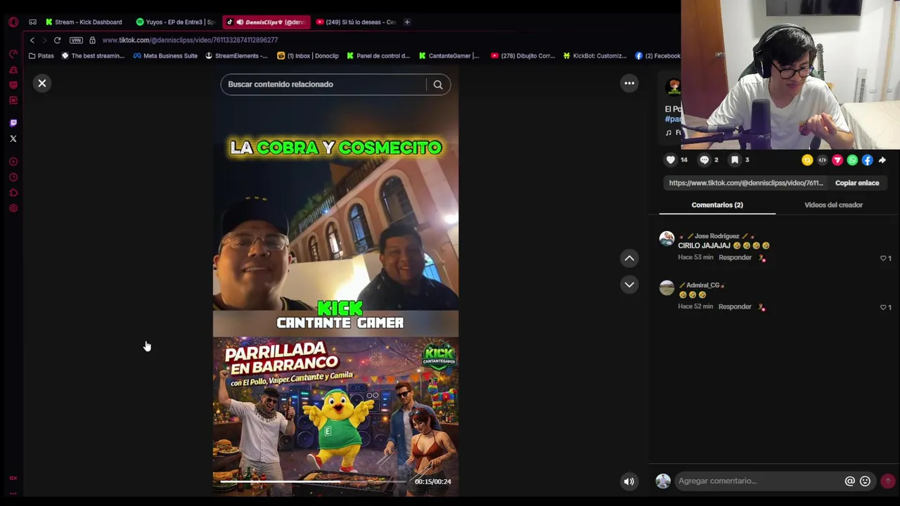Close the TikTok video viewer with the X
Image resolution: width=900 pixels, height=506 pixels.
point(42,84)
